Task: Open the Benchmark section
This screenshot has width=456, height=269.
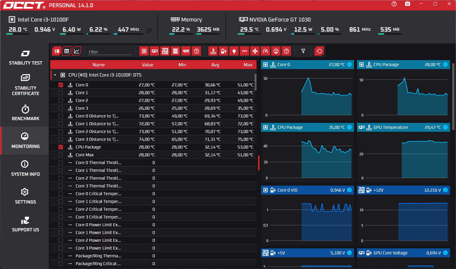Action: [25, 113]
